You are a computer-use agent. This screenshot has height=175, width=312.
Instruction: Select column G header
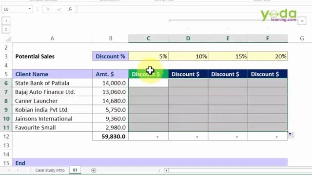[302, 38]
